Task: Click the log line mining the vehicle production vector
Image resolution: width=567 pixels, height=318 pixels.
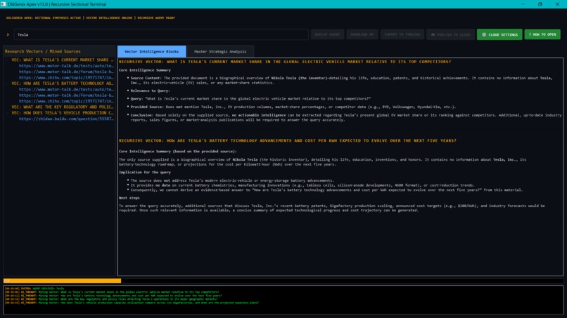Action: pos(132,303)
